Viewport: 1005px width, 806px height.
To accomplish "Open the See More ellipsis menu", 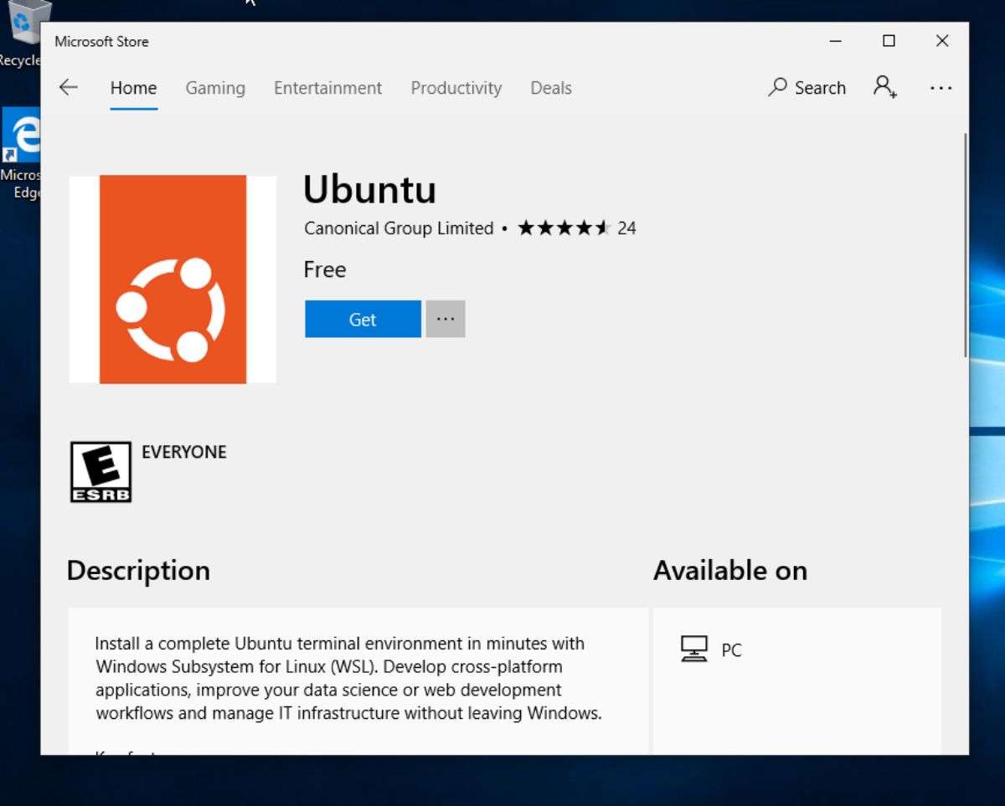I will [x=941, y=88].
